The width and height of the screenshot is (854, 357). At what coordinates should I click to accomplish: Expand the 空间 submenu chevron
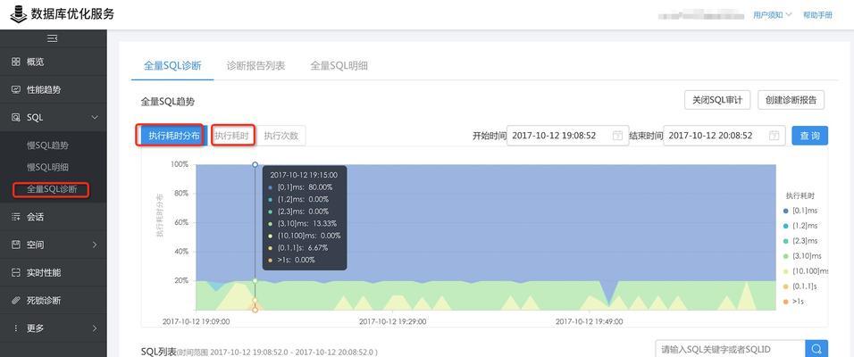(x=95, y=245)
